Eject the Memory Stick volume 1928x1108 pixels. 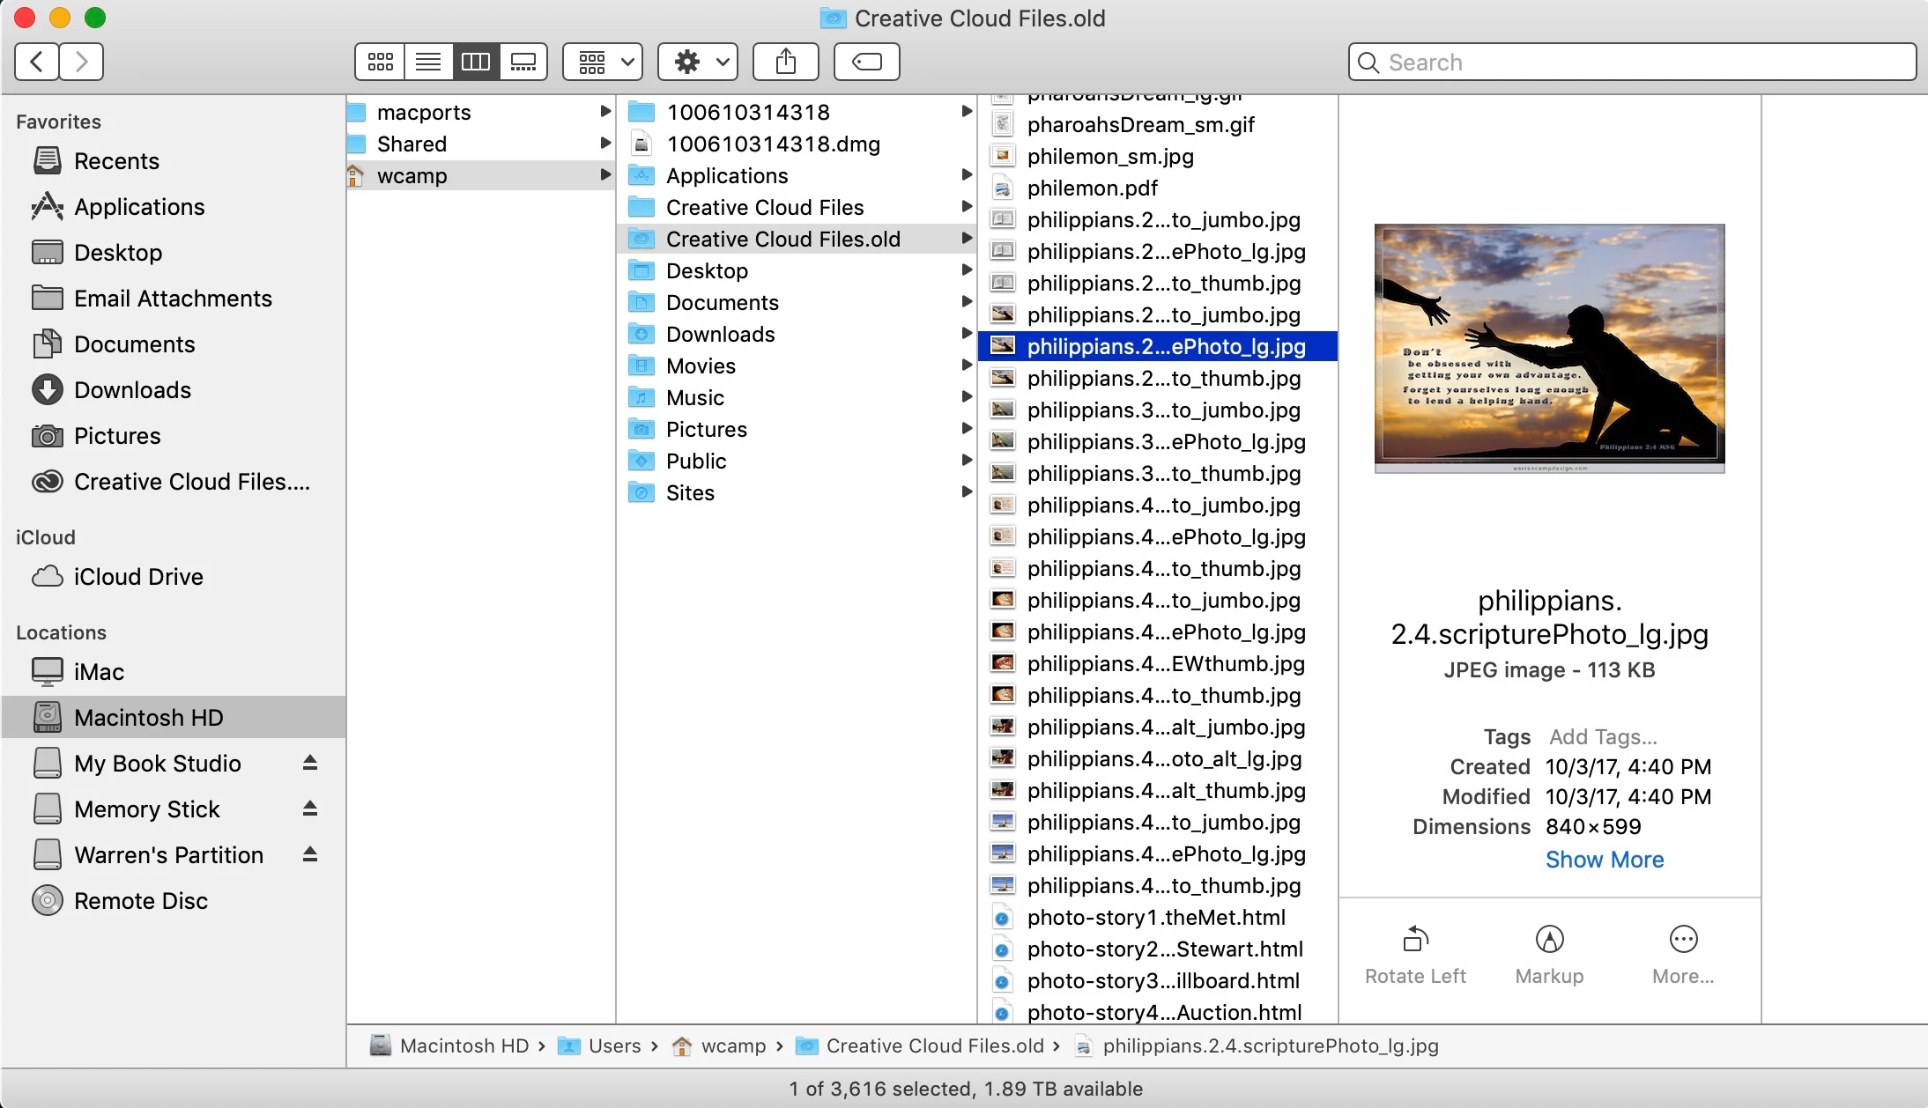pyautogui.click(x=309, y=809)
